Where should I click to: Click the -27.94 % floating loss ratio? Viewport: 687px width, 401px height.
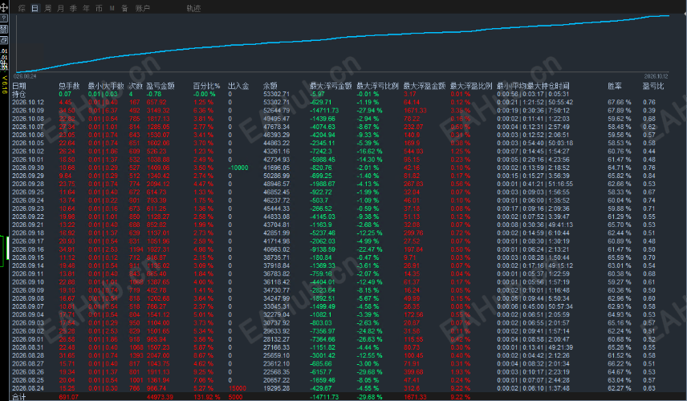click(x=369, y=111)
